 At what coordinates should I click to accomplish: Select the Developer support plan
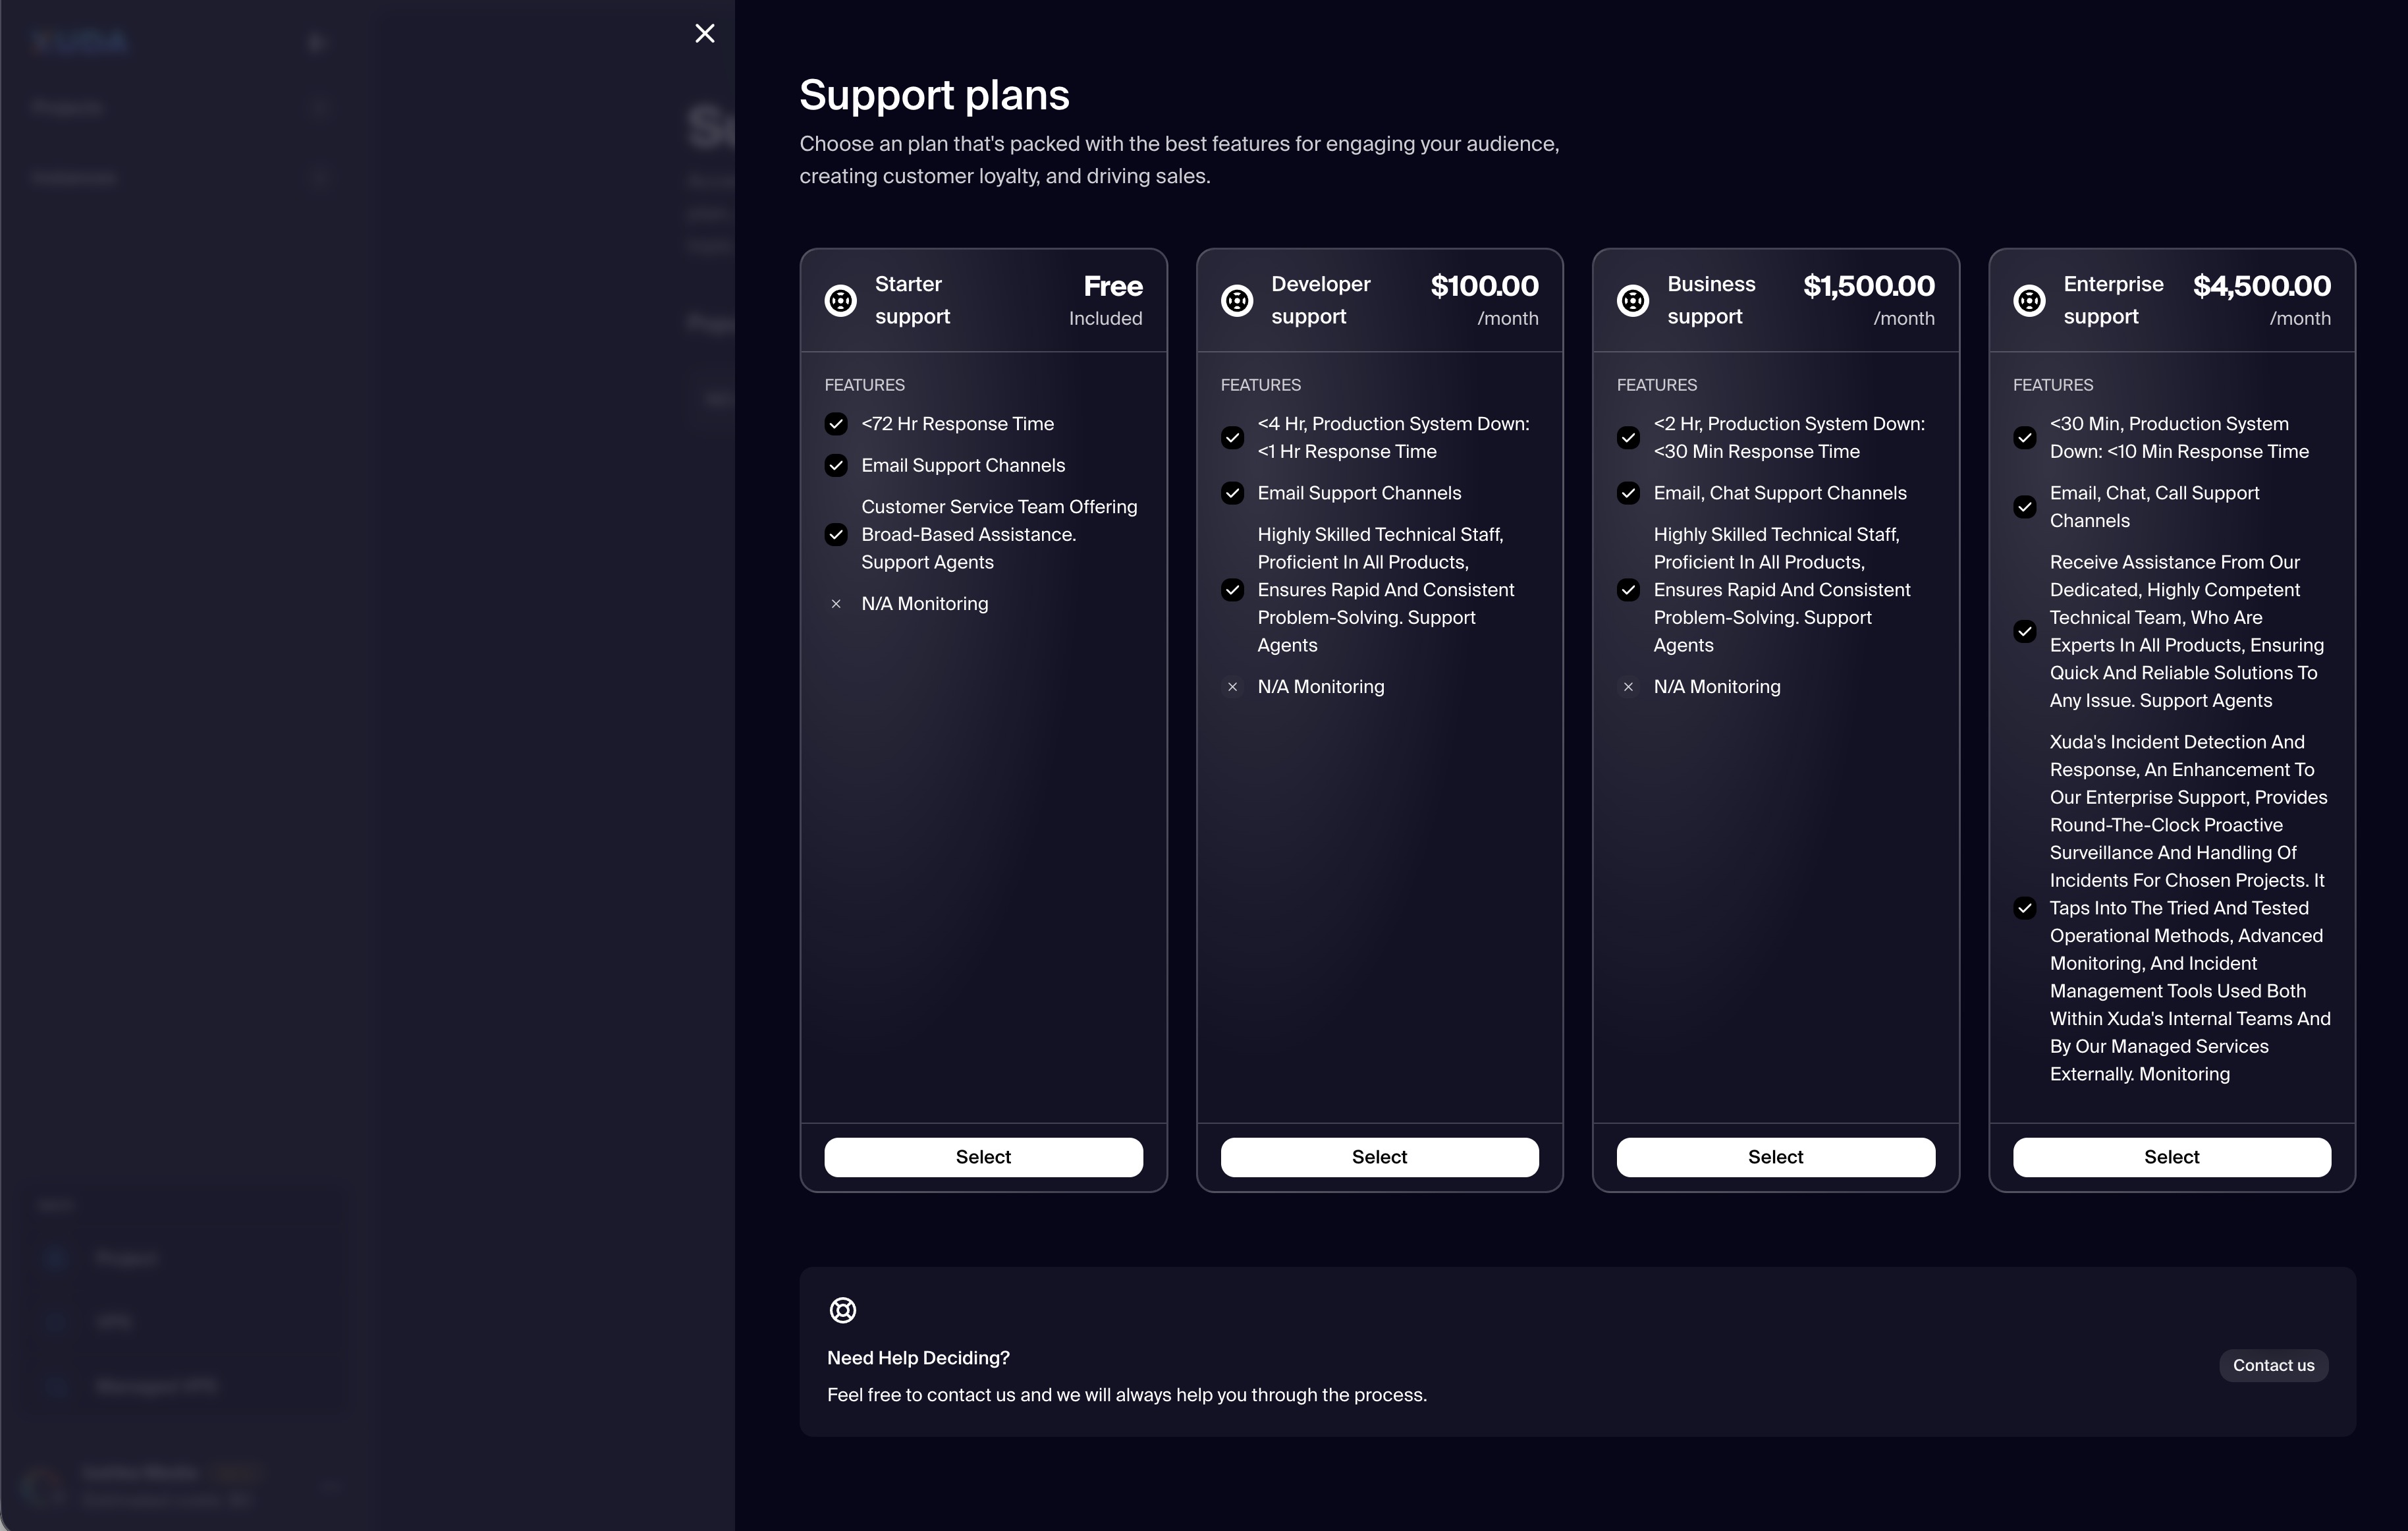(1379, 1157)
